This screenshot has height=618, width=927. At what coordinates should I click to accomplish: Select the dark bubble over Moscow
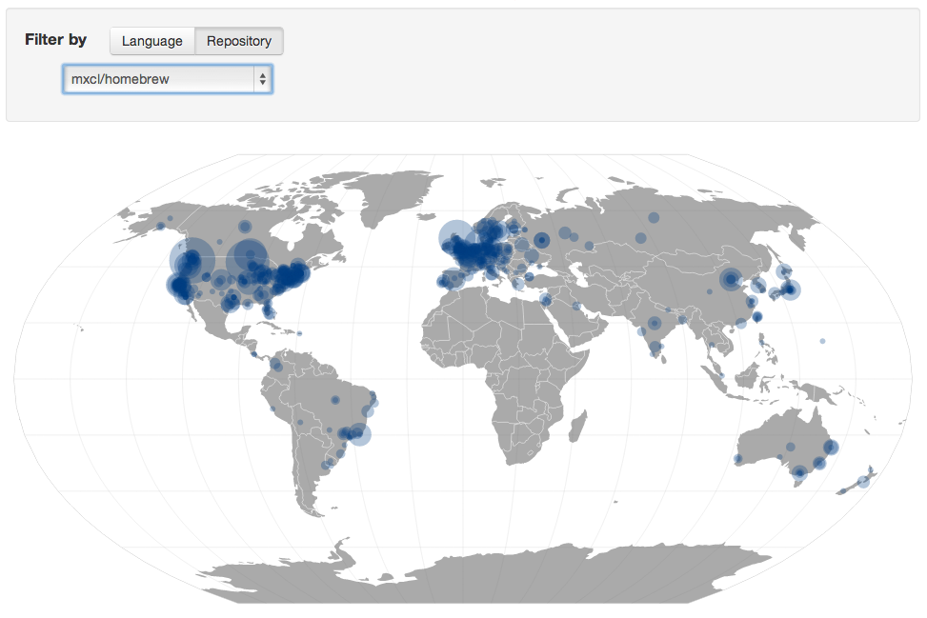pyautogui.click(x=541, y=240)
